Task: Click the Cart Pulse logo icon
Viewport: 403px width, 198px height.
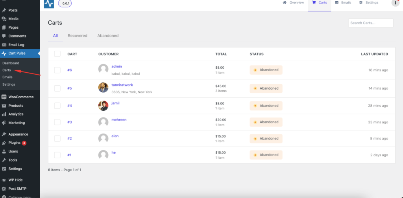Action: tap(49, 4)
